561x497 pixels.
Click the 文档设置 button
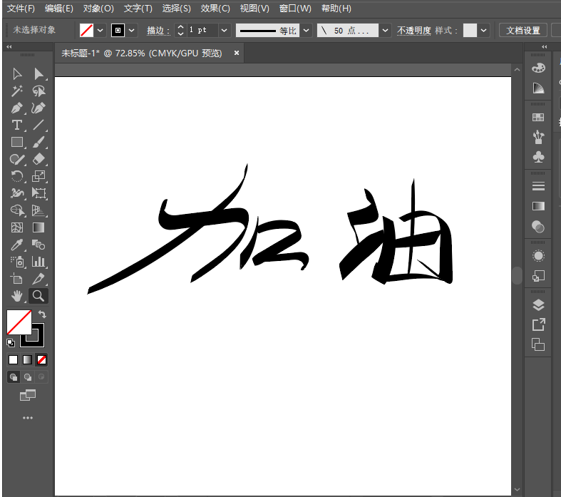tap(523, 31)
